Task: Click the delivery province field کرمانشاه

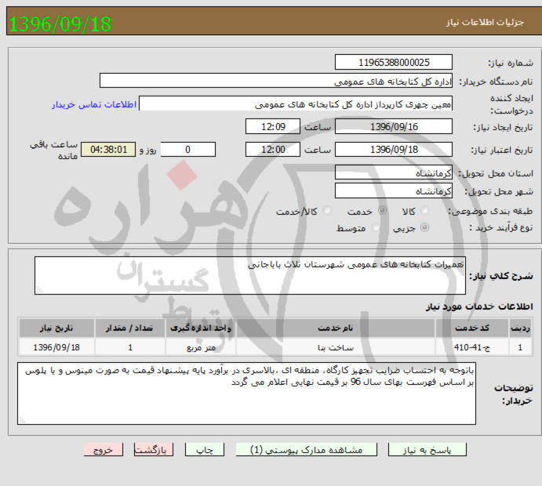Action: pyautogui.click(x=394, y=172)
